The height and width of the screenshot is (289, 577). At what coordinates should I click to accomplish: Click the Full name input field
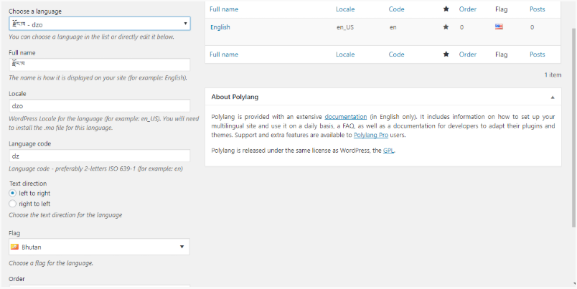click(x=99, y=65)
